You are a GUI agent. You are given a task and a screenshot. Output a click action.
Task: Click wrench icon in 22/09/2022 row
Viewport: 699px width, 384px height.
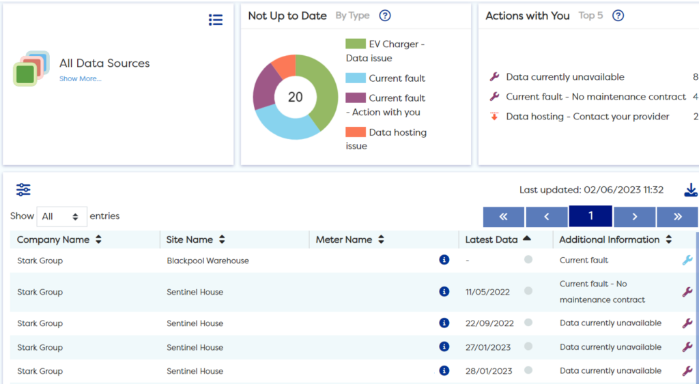pos(687,323)
